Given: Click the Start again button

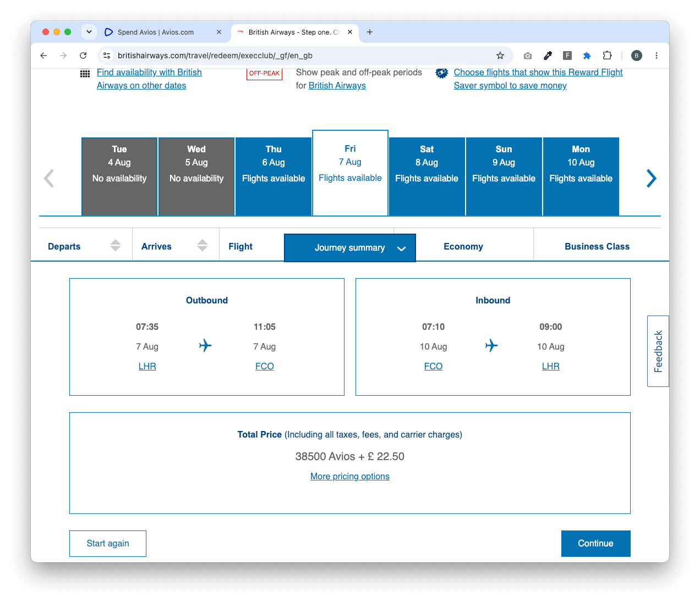Looking at the screenshot, I should click(x=108, y=544).
